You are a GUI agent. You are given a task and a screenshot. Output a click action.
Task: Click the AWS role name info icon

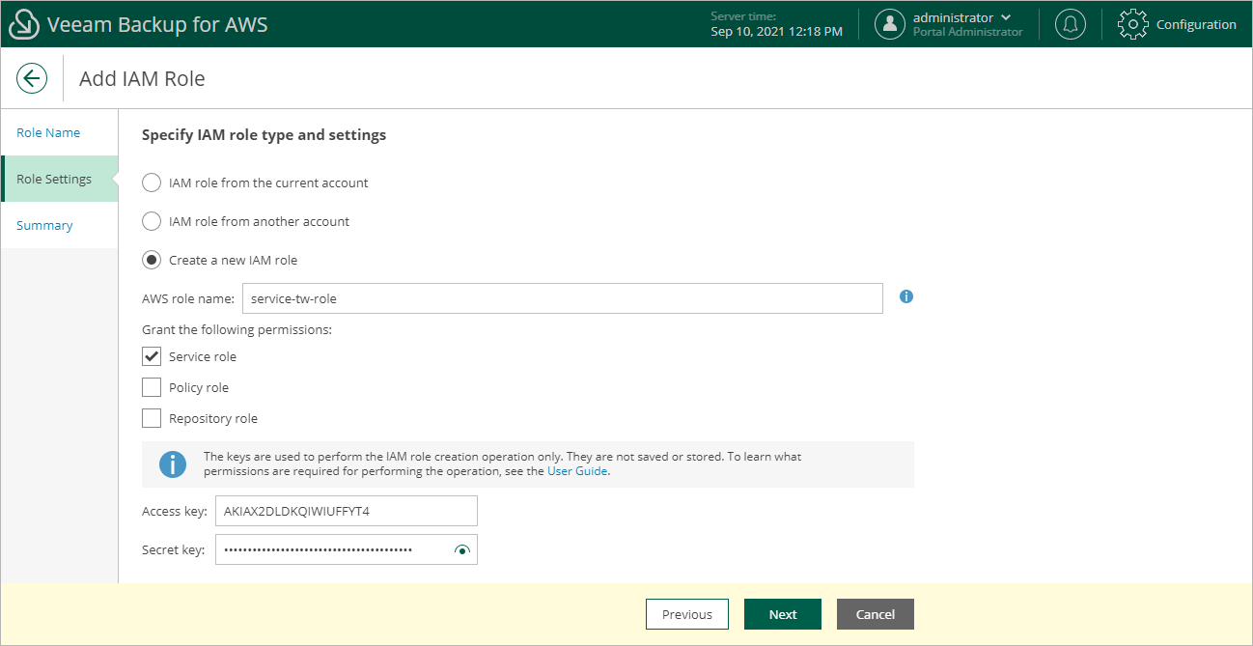906,296
